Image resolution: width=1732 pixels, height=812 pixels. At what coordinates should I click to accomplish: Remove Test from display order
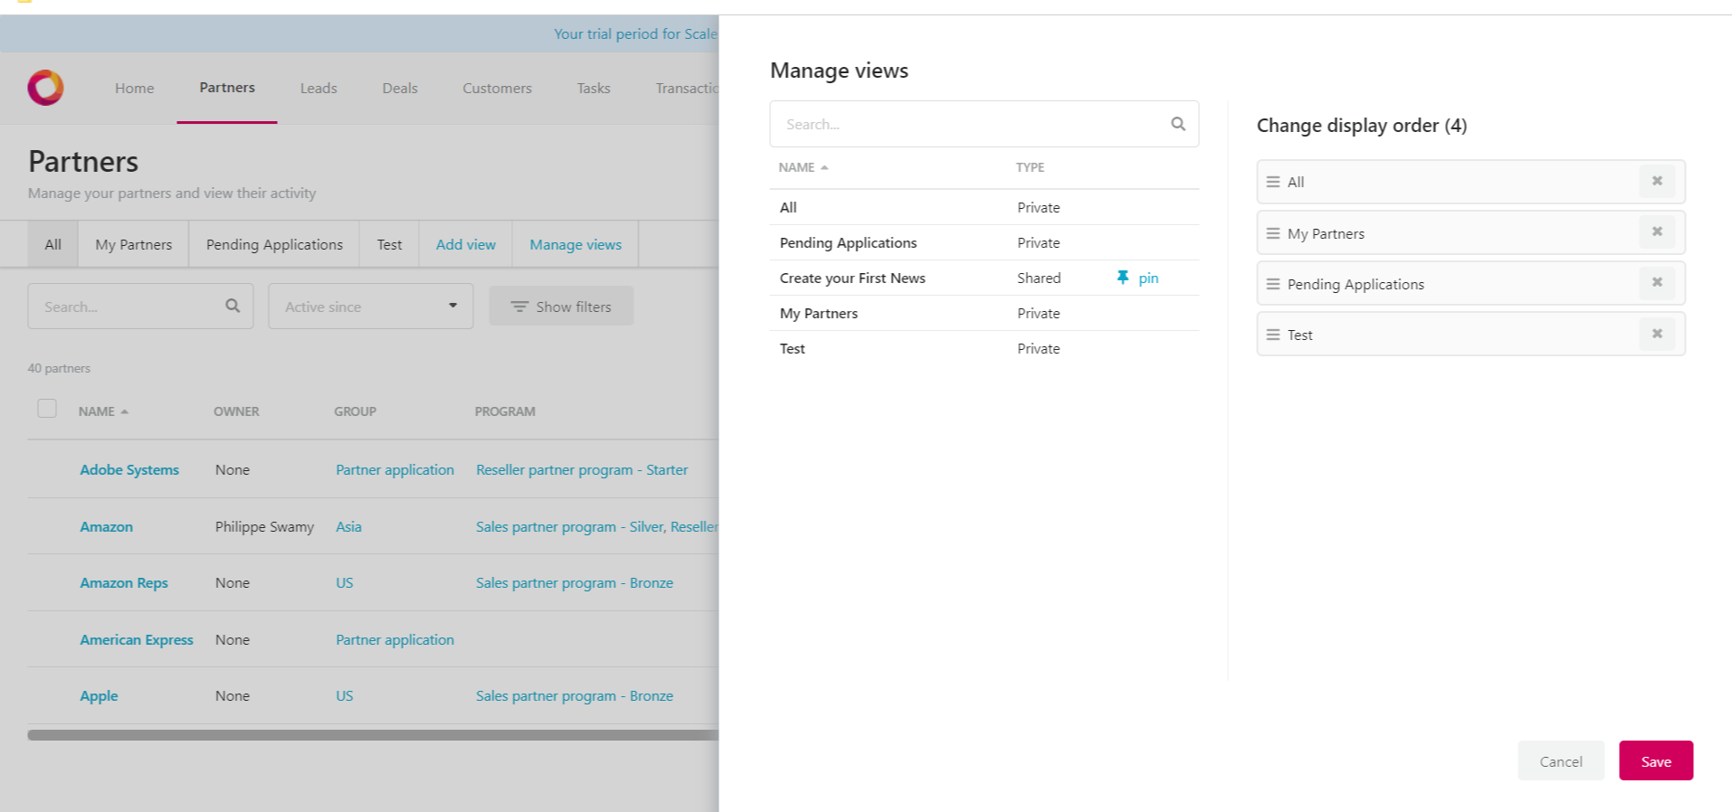point(1657,334)
